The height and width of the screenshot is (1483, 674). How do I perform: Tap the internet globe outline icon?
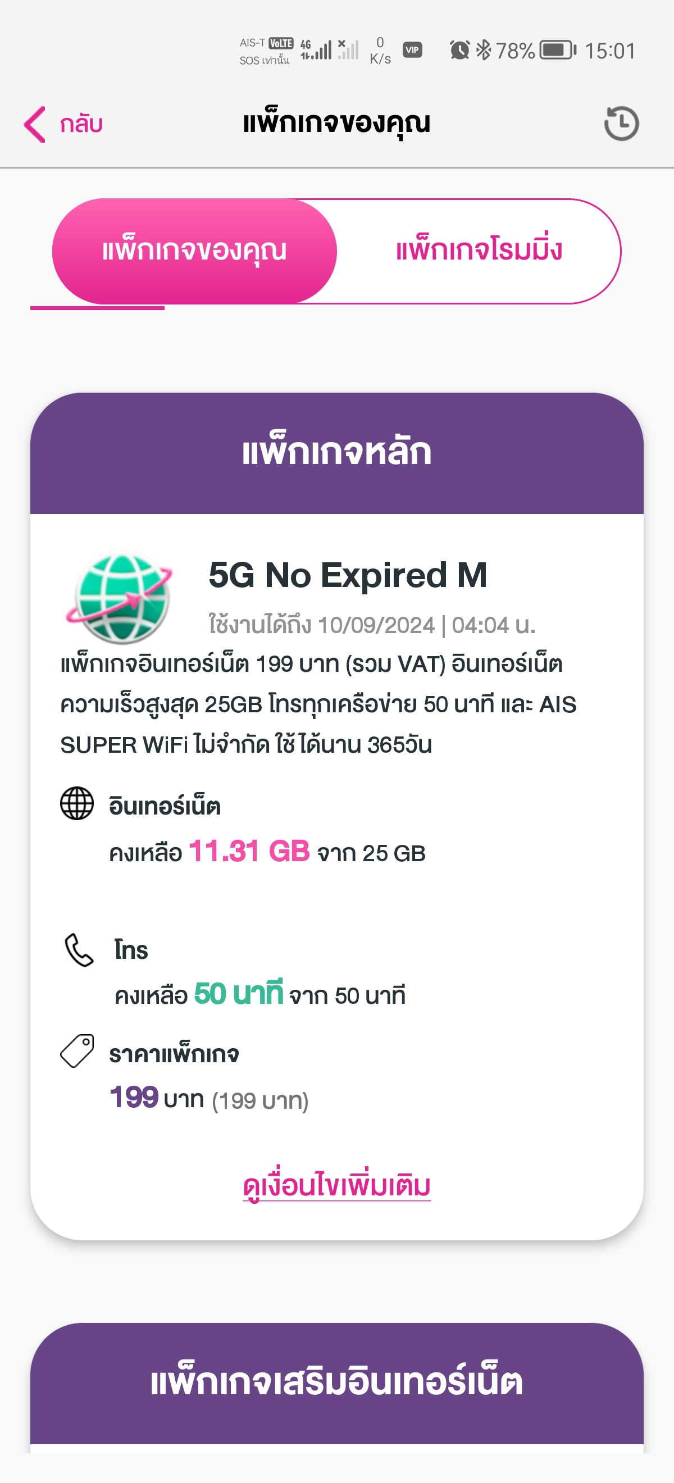tap(77, 803)
